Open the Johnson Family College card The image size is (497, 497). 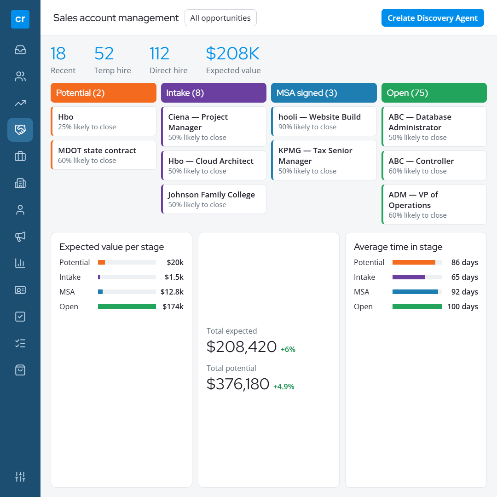point(214,199)
